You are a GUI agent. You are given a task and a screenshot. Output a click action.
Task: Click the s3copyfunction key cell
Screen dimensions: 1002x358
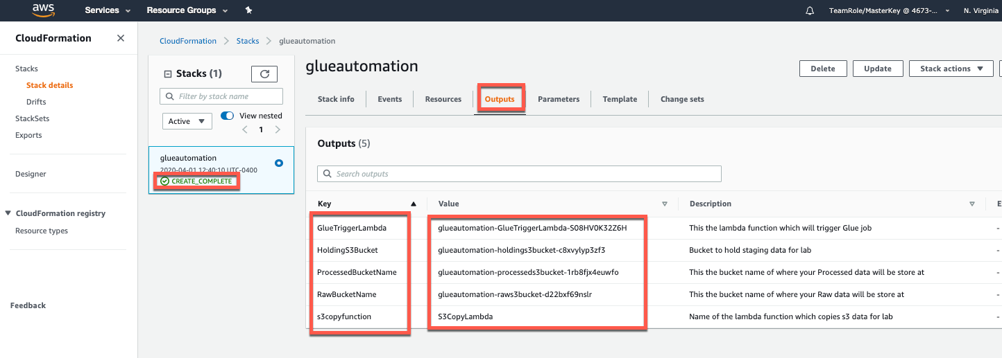(x=344, y=316)
